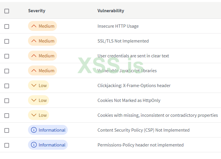The image size is (221, 159).
Task: Open Cookies with missing, inconsistent or contradictory properties
Action: [x=157, y=115]
